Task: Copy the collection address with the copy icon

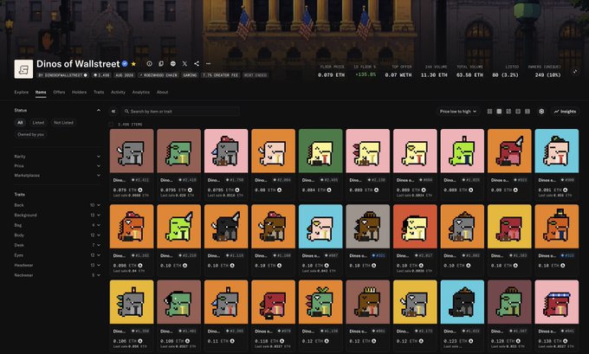Action: click(x=161, y=64)
